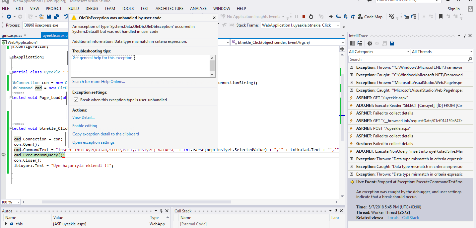
Task: Toggle 'Break when this exception type is user-unhandled'
Action: 76,100
